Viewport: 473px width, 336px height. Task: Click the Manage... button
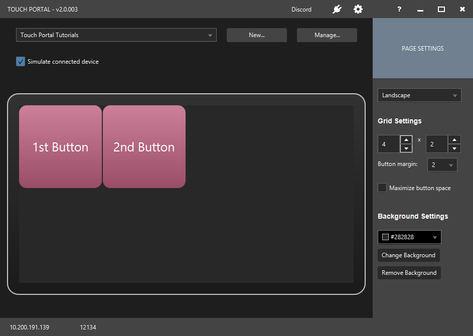(x=327, y=35)
